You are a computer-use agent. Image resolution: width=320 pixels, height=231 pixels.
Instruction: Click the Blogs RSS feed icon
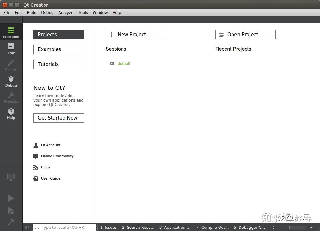pyautogui.click(x=36, y=168)
